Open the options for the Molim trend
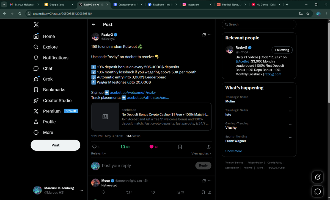 [291, 98]
